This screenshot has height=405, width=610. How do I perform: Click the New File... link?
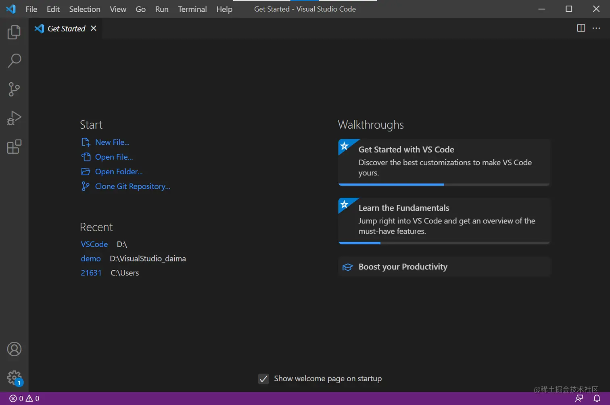point(112,142)
